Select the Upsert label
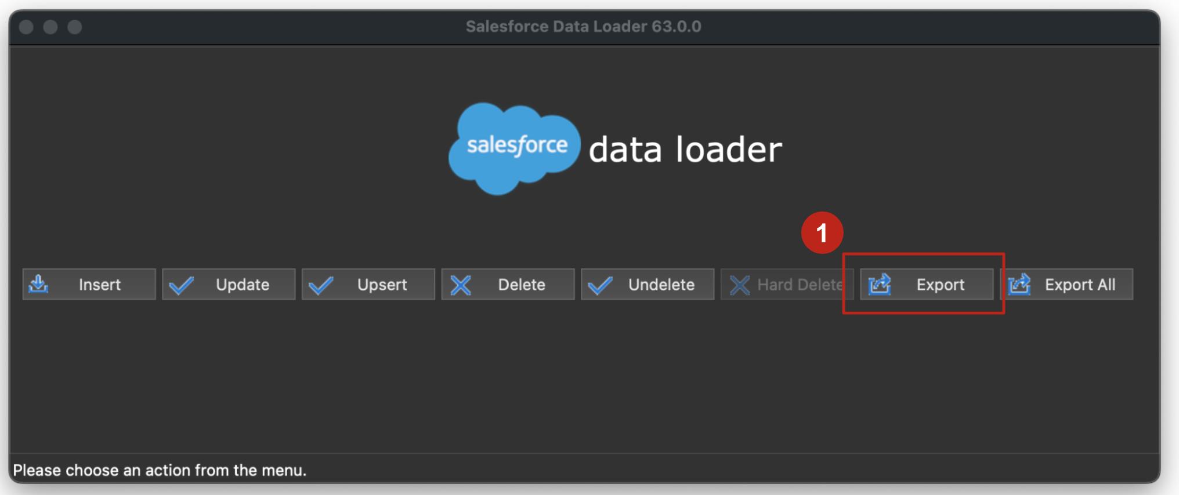Image resolution: width=1179 pixels, height=495 pixels. [x=382, y=285]
